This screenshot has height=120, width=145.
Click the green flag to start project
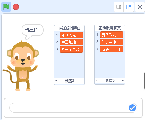[6, 7]
